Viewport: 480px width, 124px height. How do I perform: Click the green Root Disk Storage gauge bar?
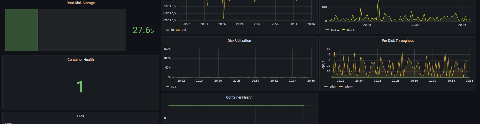point(21,30)
